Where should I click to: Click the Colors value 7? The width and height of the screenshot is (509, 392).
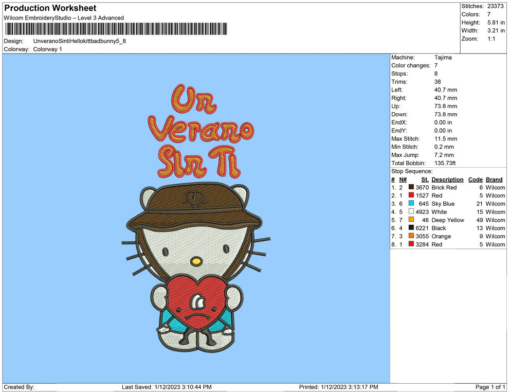click(489, 14)
